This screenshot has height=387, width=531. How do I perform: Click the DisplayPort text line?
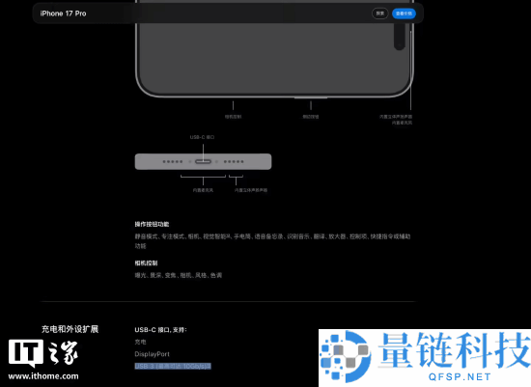point(152,354)
